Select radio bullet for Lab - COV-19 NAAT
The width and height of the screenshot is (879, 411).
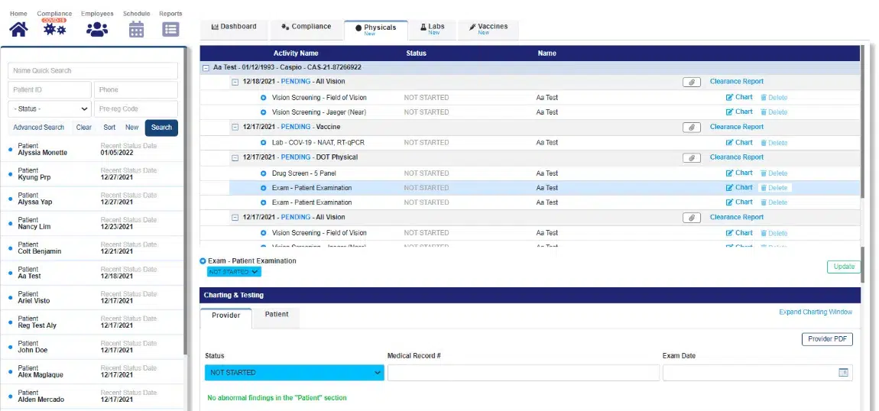click(264, 142)
